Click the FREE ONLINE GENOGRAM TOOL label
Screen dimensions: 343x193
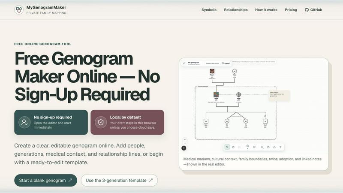pos(43,44)
